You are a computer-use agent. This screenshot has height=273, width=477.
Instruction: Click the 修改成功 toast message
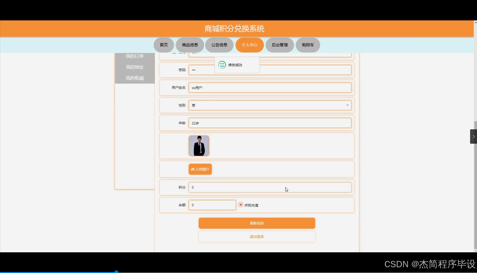(x=237, y=65)
